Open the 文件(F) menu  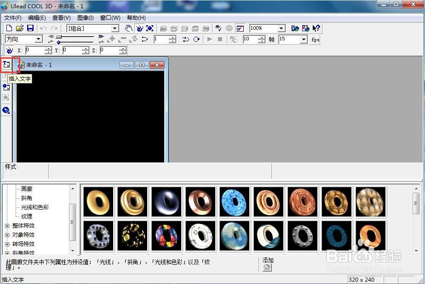[x=13, y=18]
